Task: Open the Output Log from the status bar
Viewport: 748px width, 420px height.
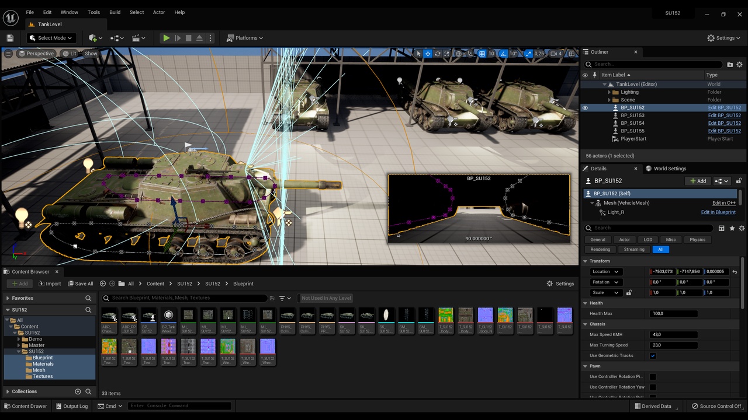Action: (x=71, y=406)
